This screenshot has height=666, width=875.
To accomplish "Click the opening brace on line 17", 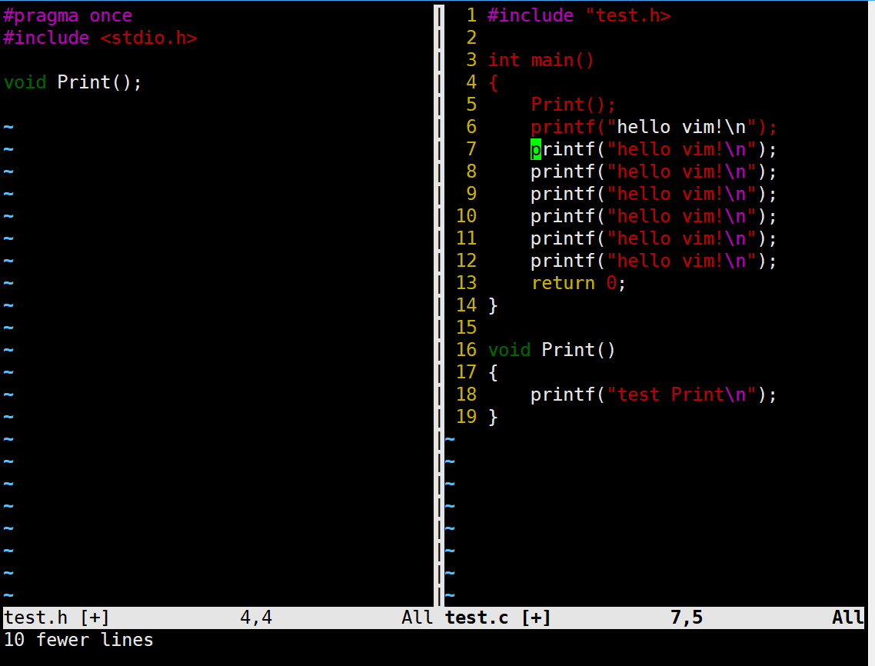I will click(x=493, y=372).
